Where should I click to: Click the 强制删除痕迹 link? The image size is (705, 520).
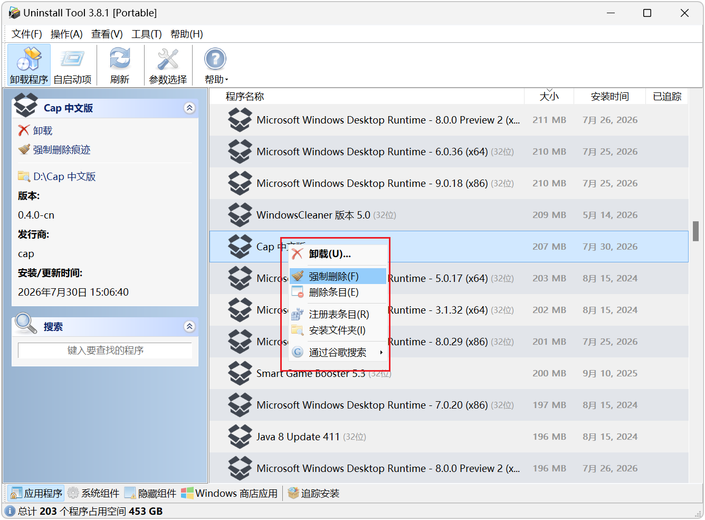tap(62, 150)
